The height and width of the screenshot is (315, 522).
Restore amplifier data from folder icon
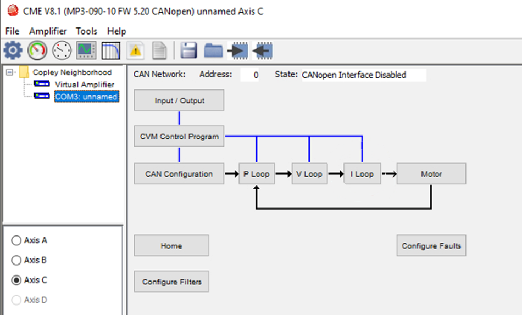213,50
